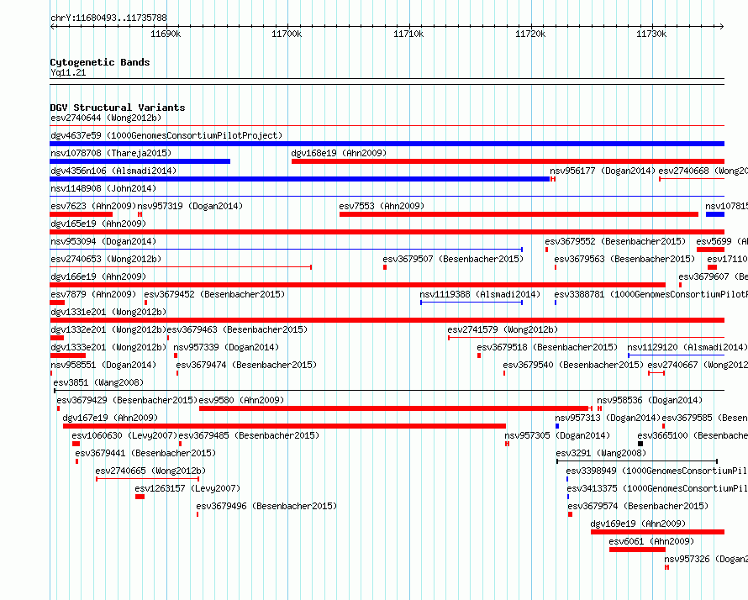Click nsv957313 (Dogan2014) label
Image resolution: width=748 pixels, height=600 pixels.
pyautogui.click(x=608, y=418)
